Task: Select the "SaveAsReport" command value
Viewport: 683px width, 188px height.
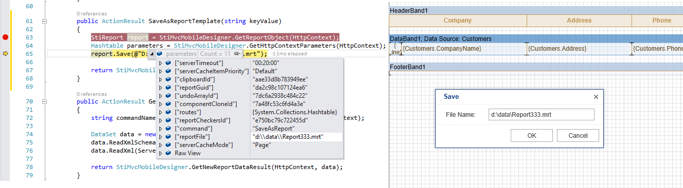Action: click(x=273, y=128)
